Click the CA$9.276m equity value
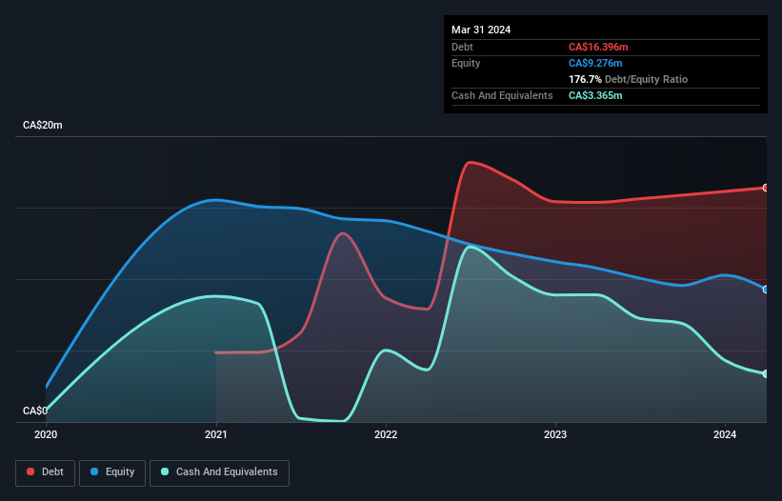Image resolution: width=782 pixels, height=501 pixels. coord(595,63)
